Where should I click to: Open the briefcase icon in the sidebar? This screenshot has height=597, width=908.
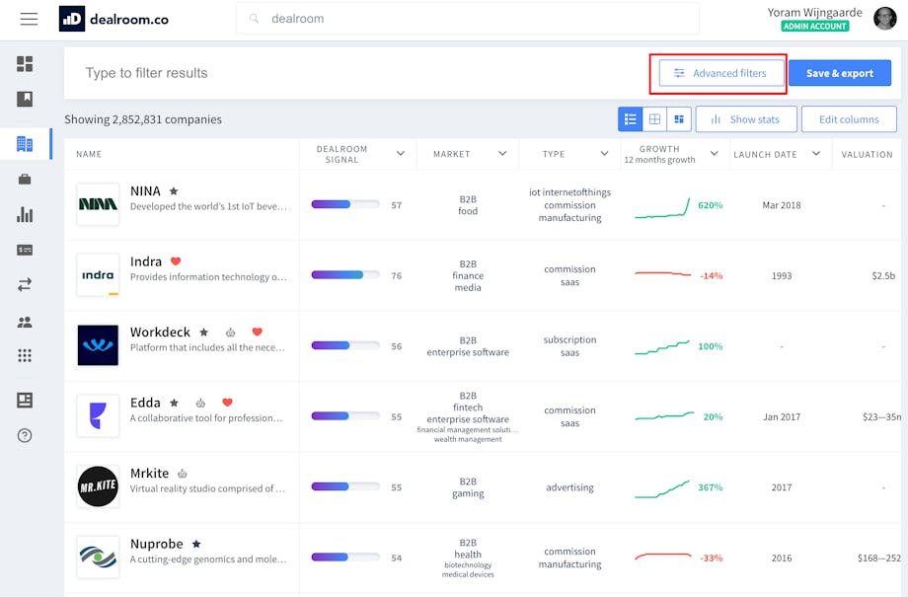click(25, 180)
